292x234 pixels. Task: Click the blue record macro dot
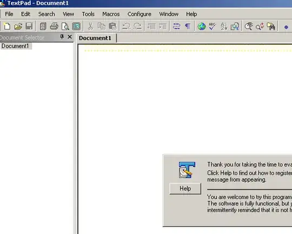286,27
